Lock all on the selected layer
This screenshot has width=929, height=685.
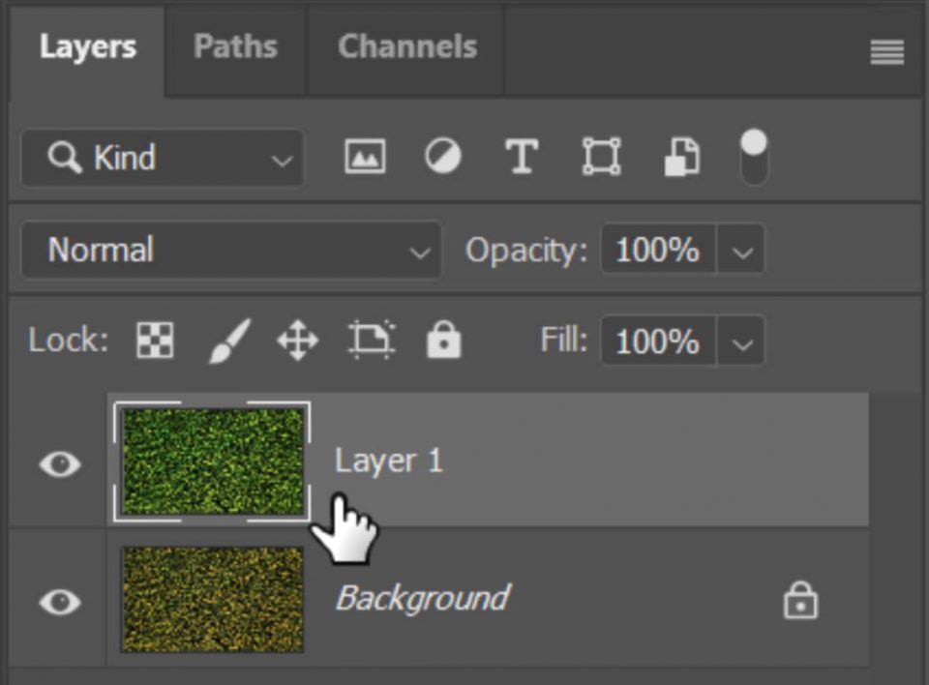[x=443, y=341]
